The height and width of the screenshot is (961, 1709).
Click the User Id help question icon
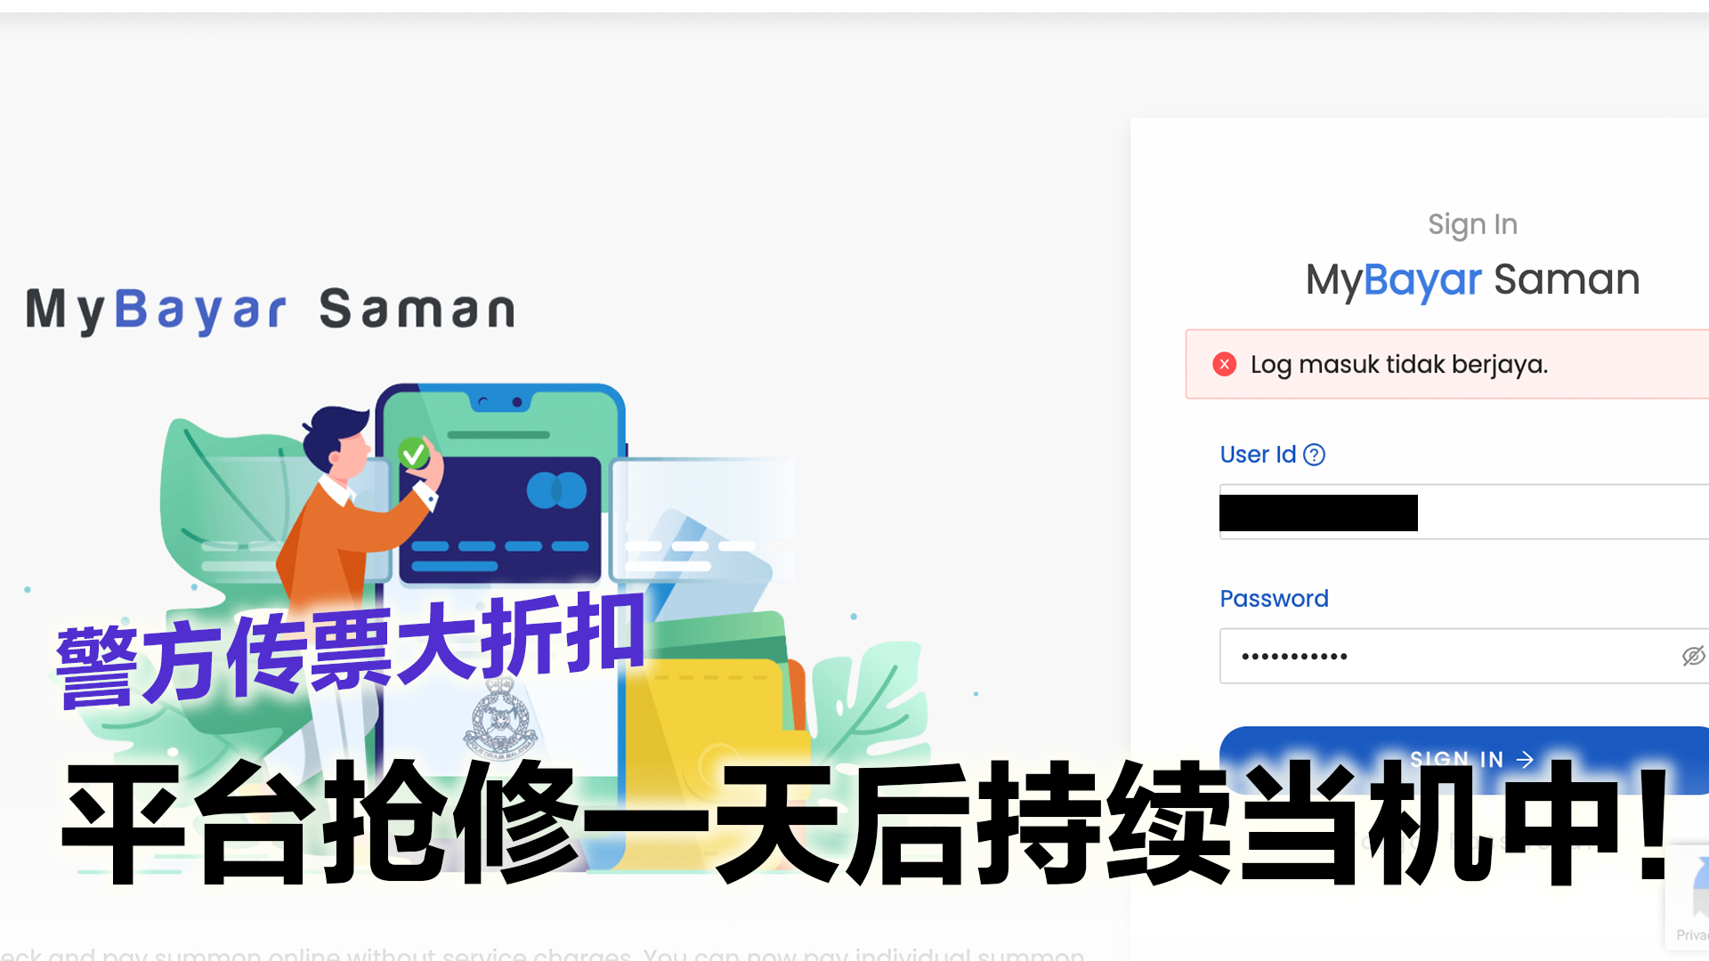click(1314, 455)
